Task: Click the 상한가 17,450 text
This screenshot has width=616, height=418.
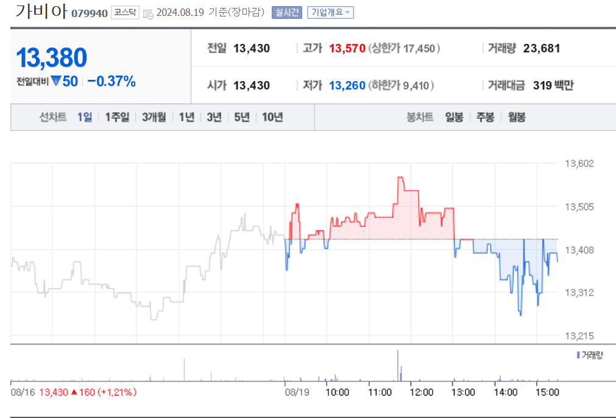Action: (x=404, y=48)
